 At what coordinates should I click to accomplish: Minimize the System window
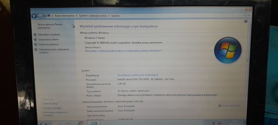coord(234,9)
